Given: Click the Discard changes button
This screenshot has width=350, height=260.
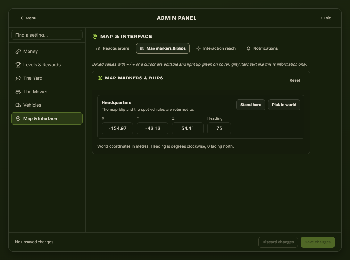Looking at the screenshot, I should [278, 242].
